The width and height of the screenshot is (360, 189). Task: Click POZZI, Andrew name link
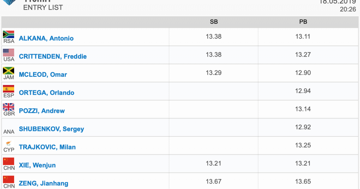tap(42, 111)
